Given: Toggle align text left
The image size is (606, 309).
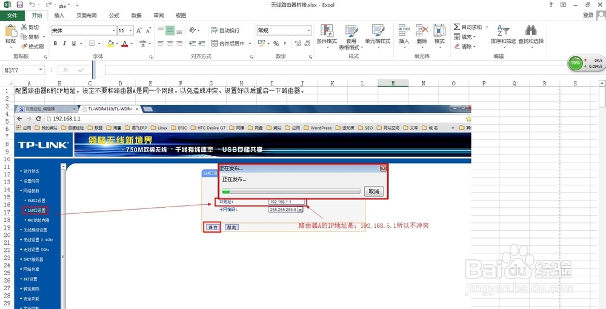Looking at the screenshot, I should [161, 44].
